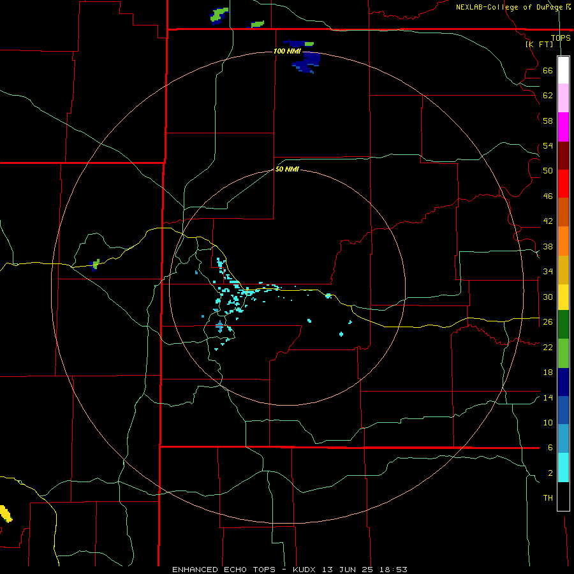Viewport: 574px width, 574px height.
Task: Click the white 66+ kft legend swatch
Action: coord(563,70)
